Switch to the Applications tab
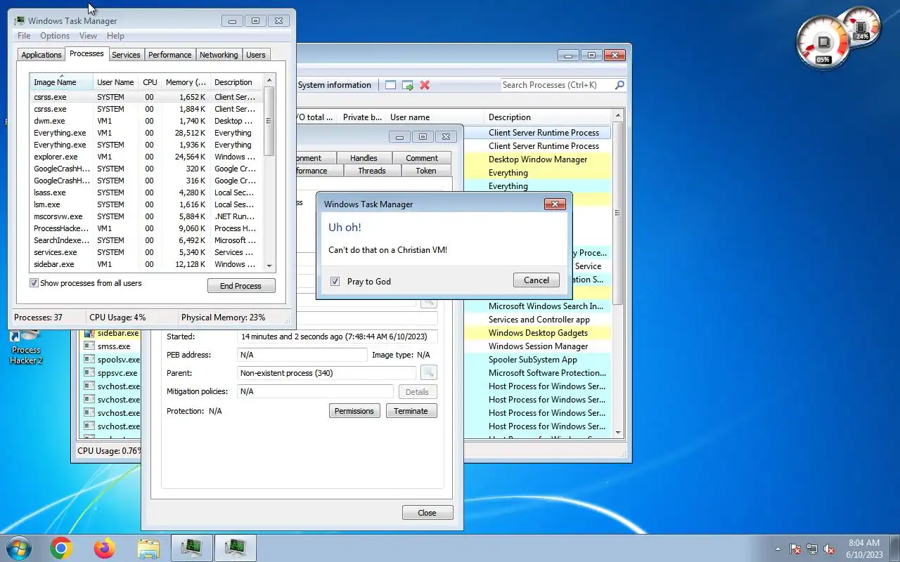Viewport: 900px width, 562px height. (41, 55)
